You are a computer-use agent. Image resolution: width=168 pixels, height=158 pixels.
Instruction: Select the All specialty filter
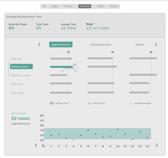[x=44, y=6]
